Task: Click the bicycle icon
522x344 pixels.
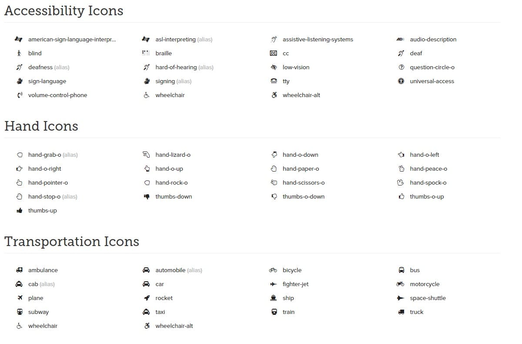Action: 273,270
